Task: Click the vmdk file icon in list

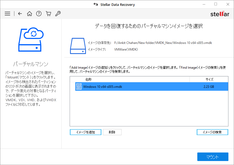Action: coord(79,86)
